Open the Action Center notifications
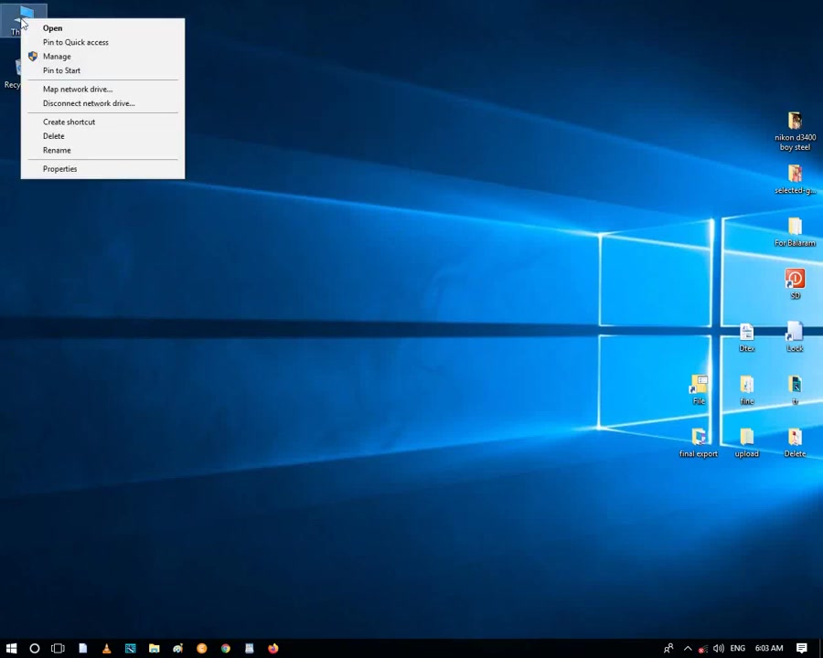The height and width of the screenshot is (658, 823). click(801, 649)
